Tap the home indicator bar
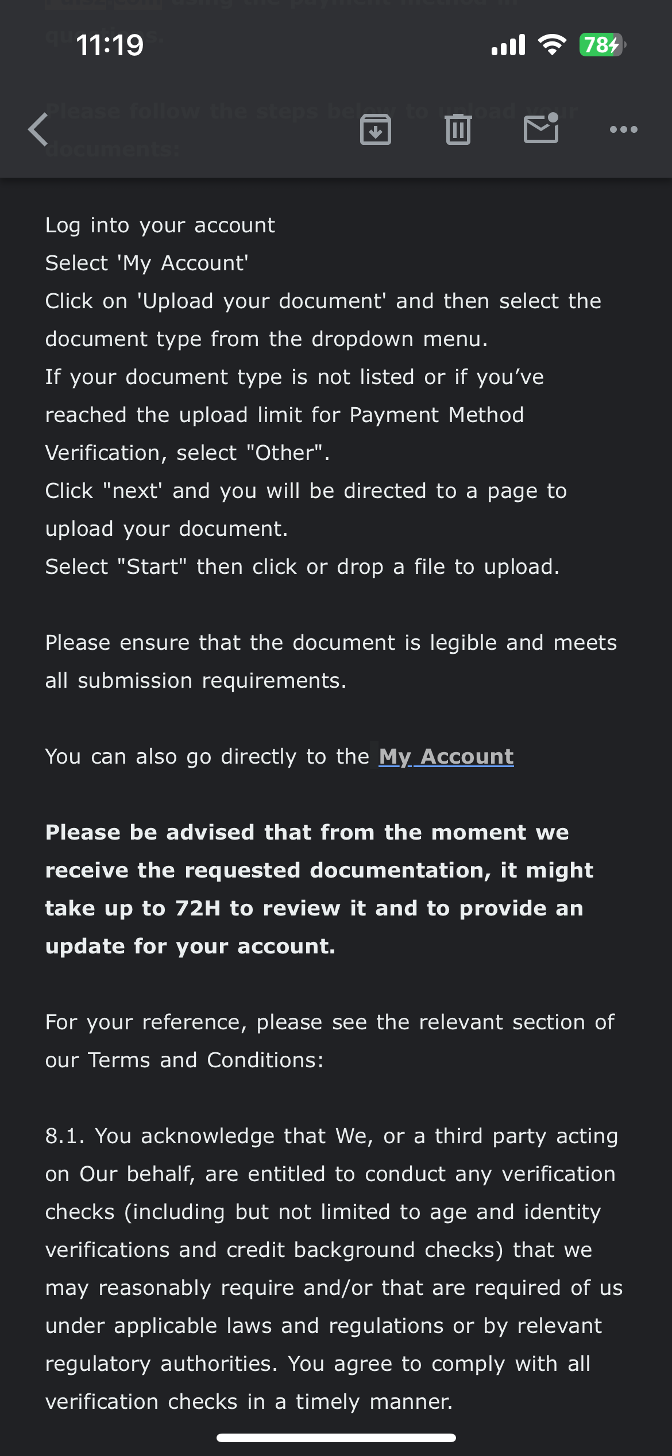This screenshot has height=1456, width=672. tap(336, 1438)
